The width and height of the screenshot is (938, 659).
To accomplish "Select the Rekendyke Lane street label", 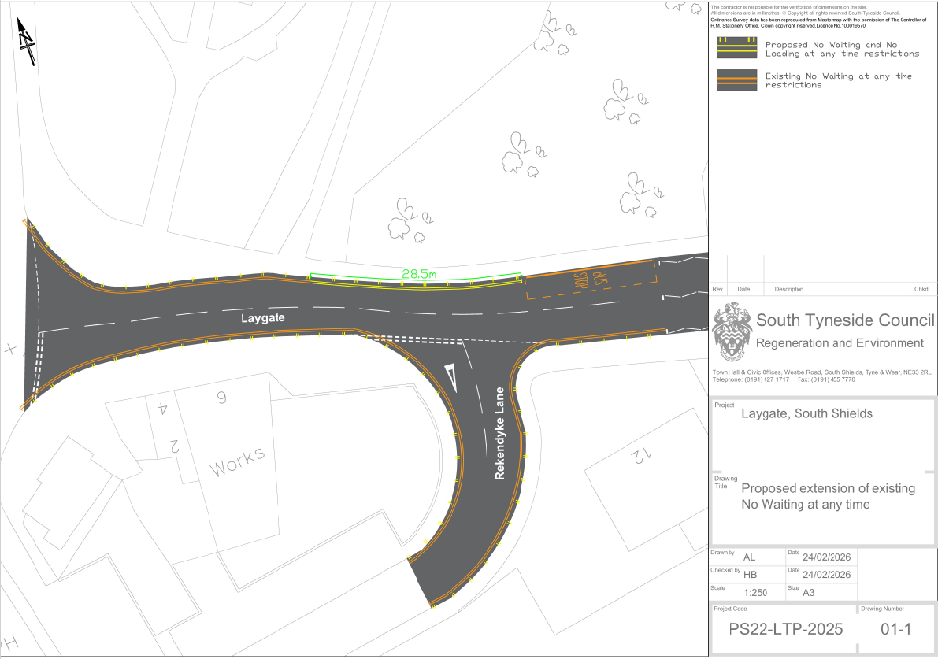I will click(499, 434).
